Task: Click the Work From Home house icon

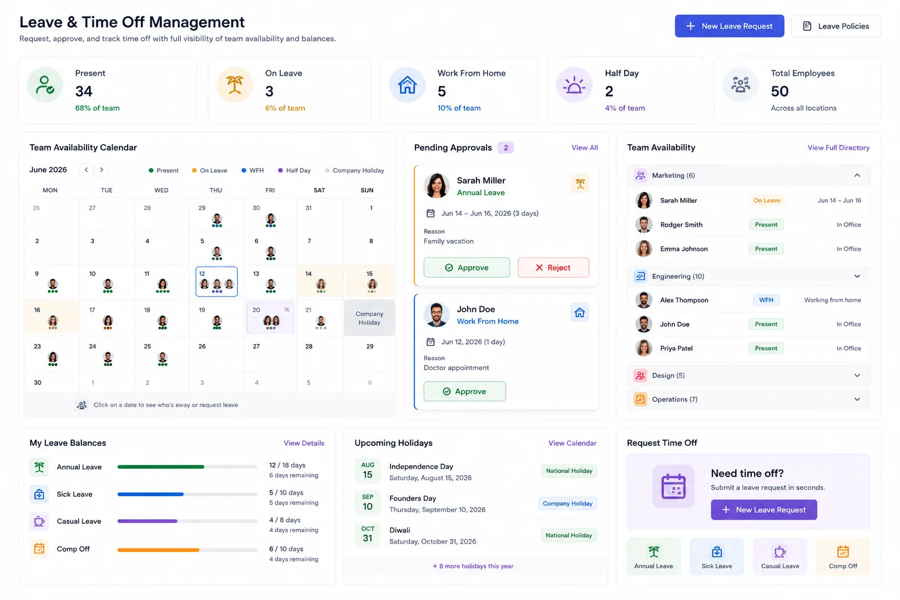Action: [407, 85]
